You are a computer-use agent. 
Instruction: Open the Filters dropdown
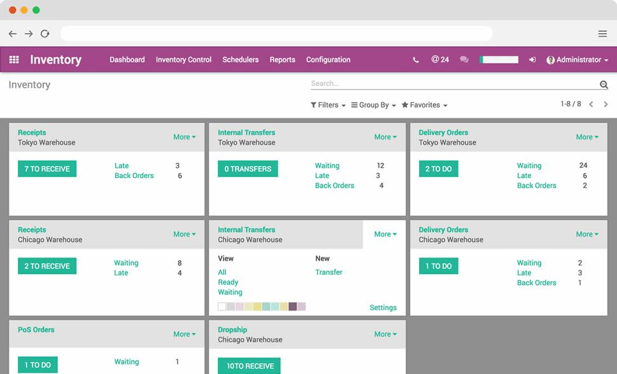[327, 104]
